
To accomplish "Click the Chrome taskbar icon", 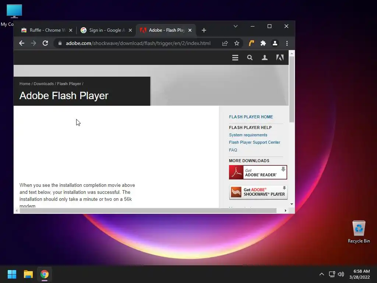I will pos(45,274).
